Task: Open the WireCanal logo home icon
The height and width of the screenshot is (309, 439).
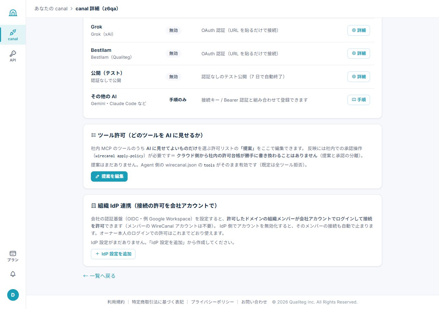Action: [x=13, y=13]
